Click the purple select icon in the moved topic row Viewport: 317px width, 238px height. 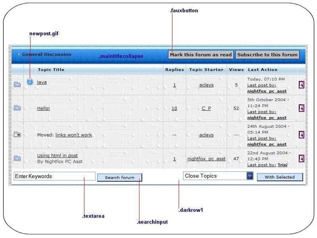(301, 135)
